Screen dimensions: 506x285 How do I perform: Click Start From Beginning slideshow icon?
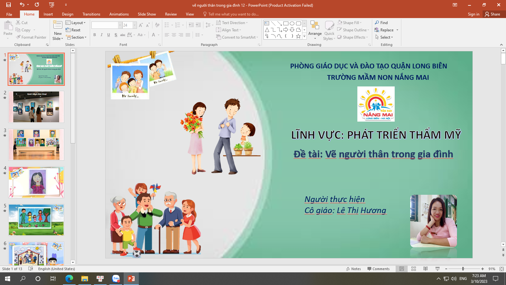coord(52,5)
